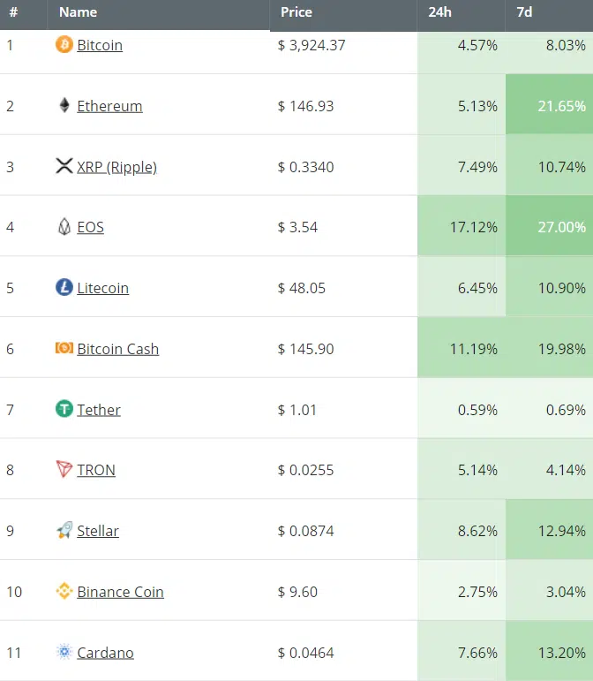Click the EOS 27.00% green cell
This screenshot has height=681, width=593.
549,226
